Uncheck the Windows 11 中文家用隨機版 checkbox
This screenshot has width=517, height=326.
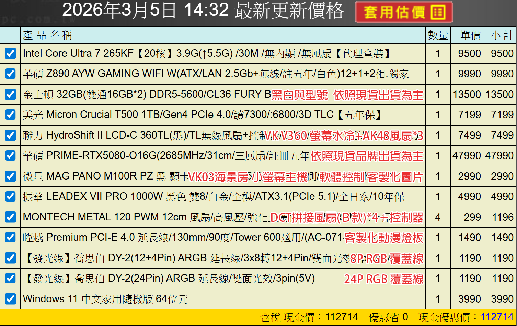pyautogui.click(x=10, y=299)
